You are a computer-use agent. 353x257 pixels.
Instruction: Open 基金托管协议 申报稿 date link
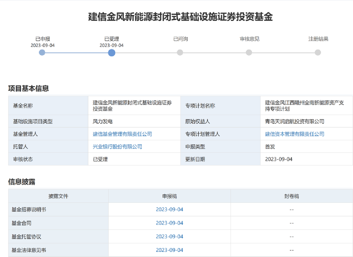pyautogui.click(x=169, y=237)
